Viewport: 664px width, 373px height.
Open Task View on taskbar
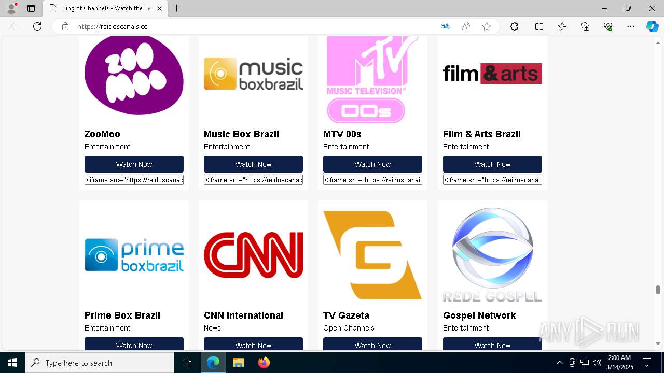click(x=187, y=363)
